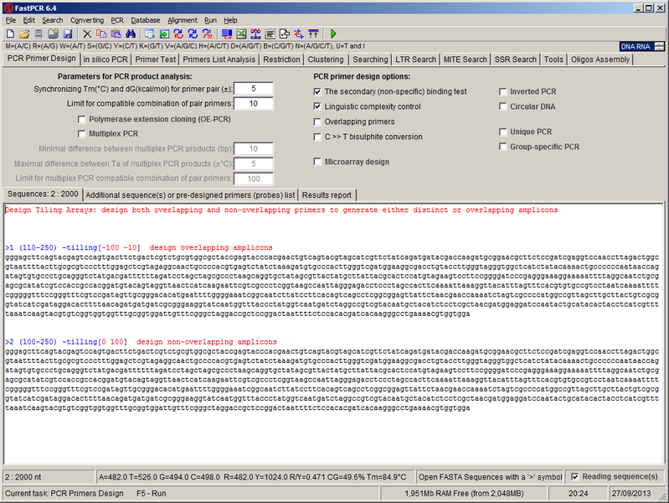The image size is (669, 503).
Task: Switch to the LTR Search tab
Action: [x=415, y=60]
